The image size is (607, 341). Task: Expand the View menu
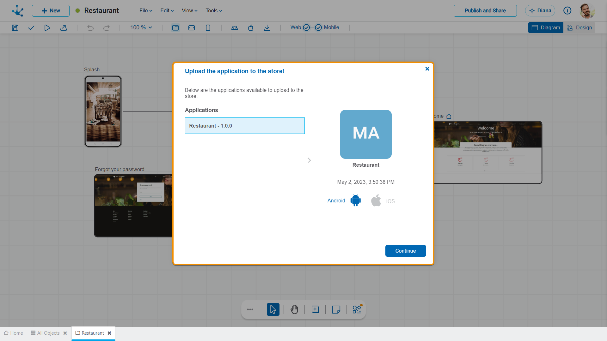pyautogui.click(x=189, y=11)
